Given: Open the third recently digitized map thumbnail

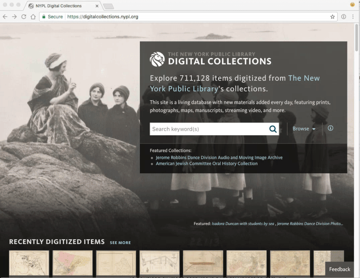Looking at the screenshot, I should coord(116,263).
